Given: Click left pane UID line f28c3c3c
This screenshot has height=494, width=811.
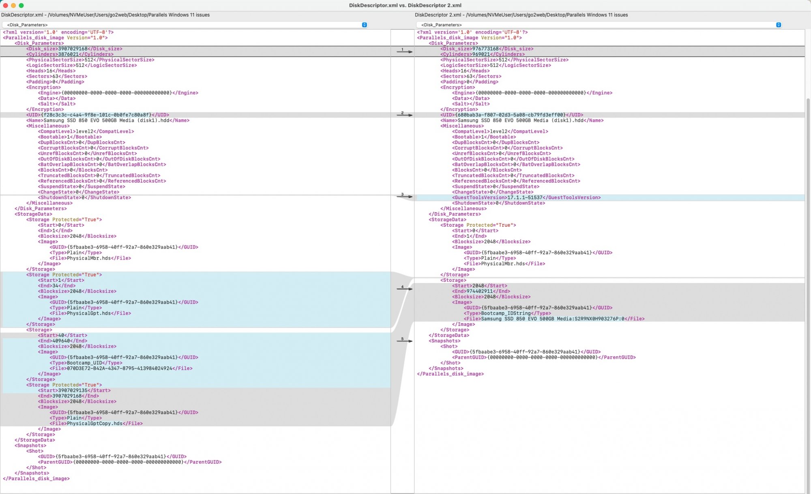Looking at the screenshot, I should [98, 115].
